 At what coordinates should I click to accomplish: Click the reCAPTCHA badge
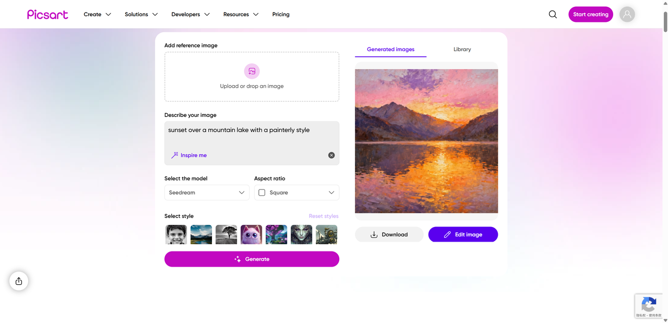[649, 306]
